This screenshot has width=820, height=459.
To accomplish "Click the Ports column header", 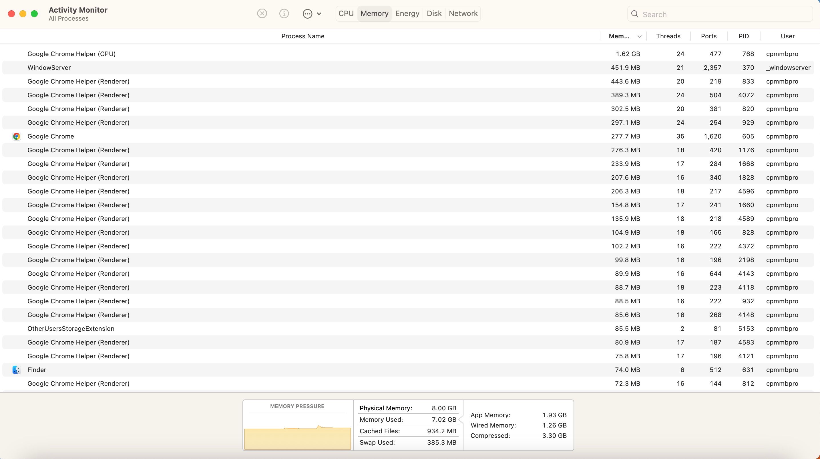I will click(x=708, y=36).
